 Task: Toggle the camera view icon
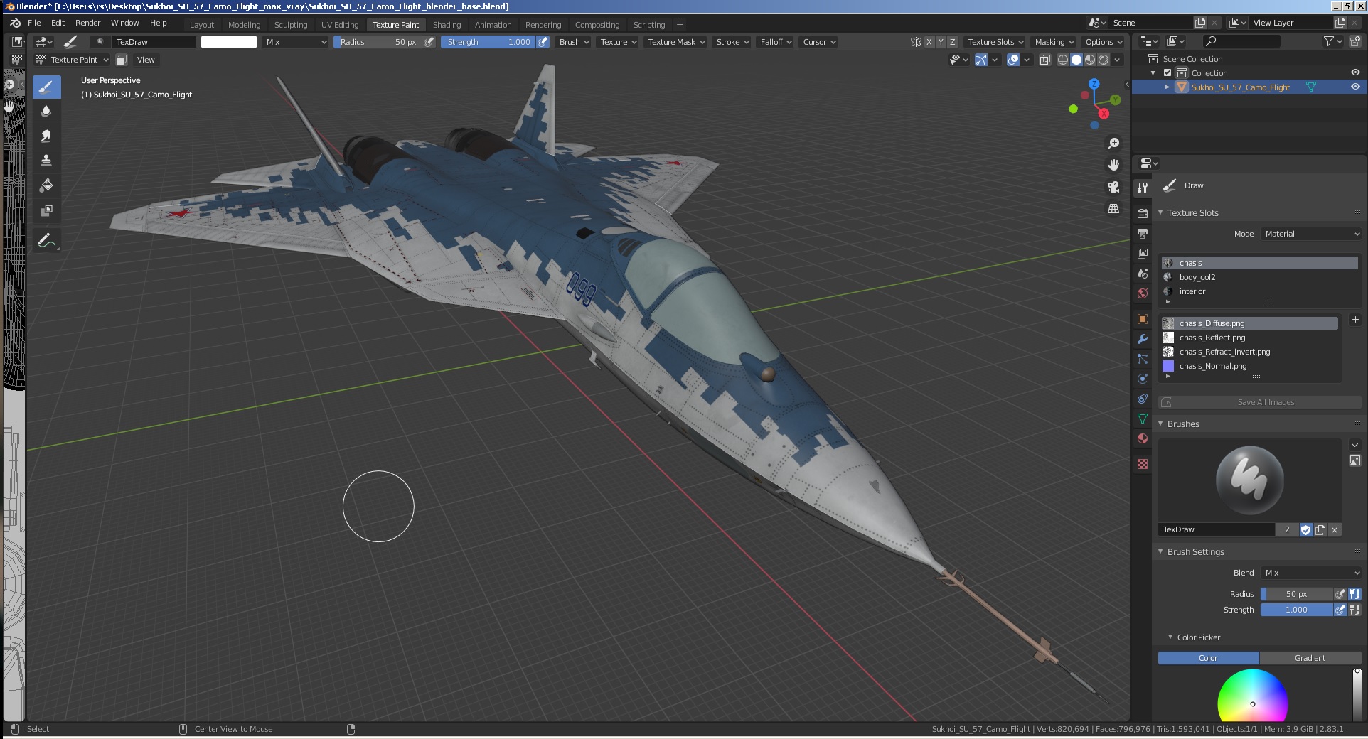pyautogui.click(x=1113, y=187)
